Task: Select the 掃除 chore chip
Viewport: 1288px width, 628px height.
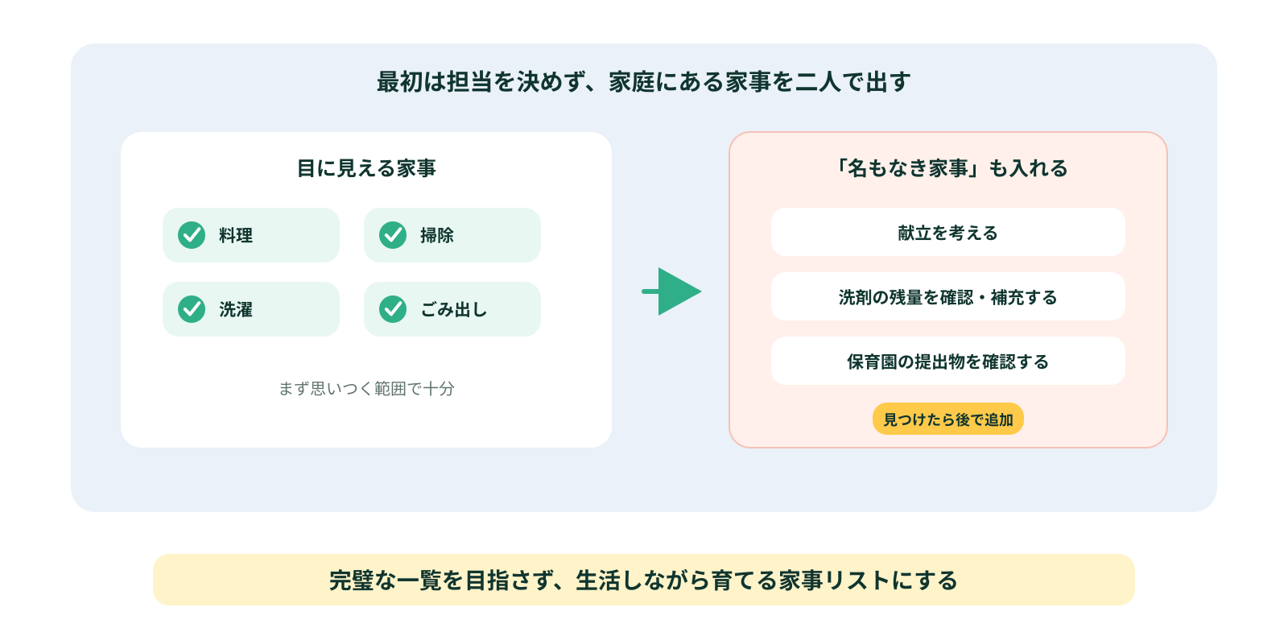Action: point(452,235)
